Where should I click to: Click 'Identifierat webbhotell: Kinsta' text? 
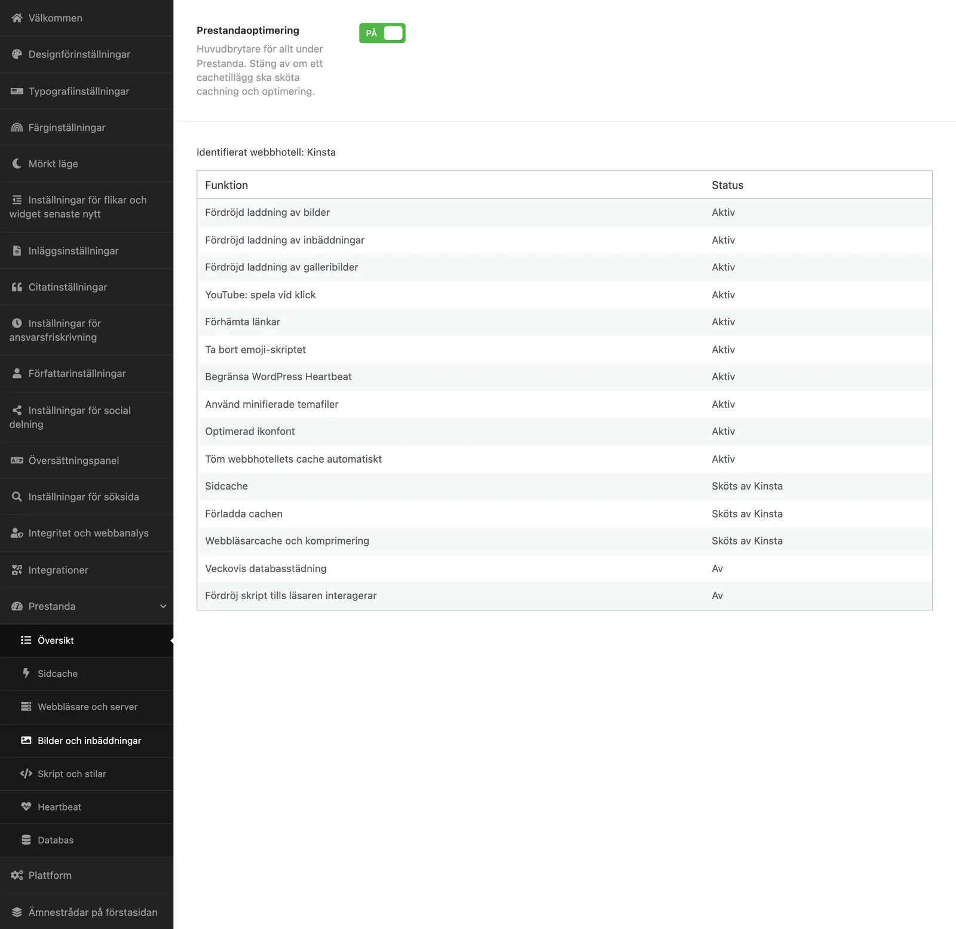click(266, 152)
